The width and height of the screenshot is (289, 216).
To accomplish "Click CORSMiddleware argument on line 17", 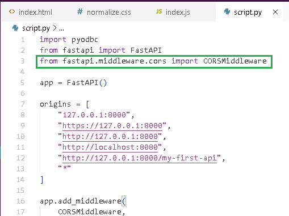I will click(x=90, y=211).
